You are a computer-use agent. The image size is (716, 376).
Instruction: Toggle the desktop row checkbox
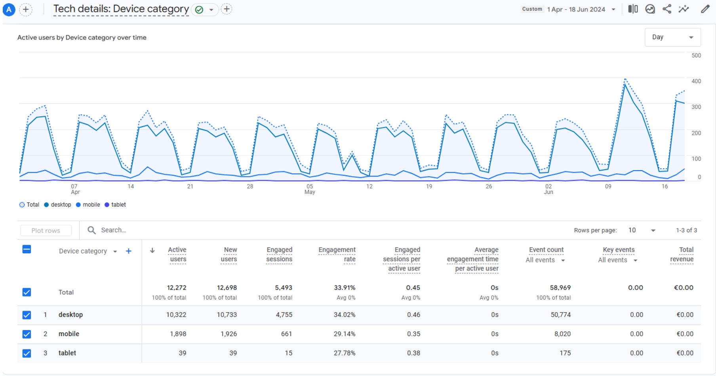tap(27, 315)
